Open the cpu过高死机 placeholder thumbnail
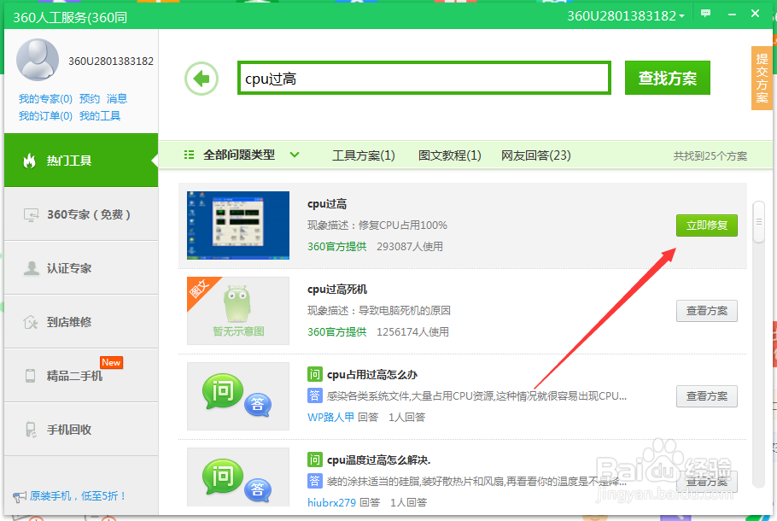The image size is (777, 521). point(238,310)
